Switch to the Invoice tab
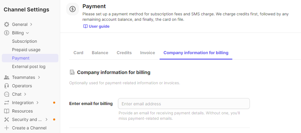Image resolution: width=301 pixels, height=133 pixels. tap(147, 53)
